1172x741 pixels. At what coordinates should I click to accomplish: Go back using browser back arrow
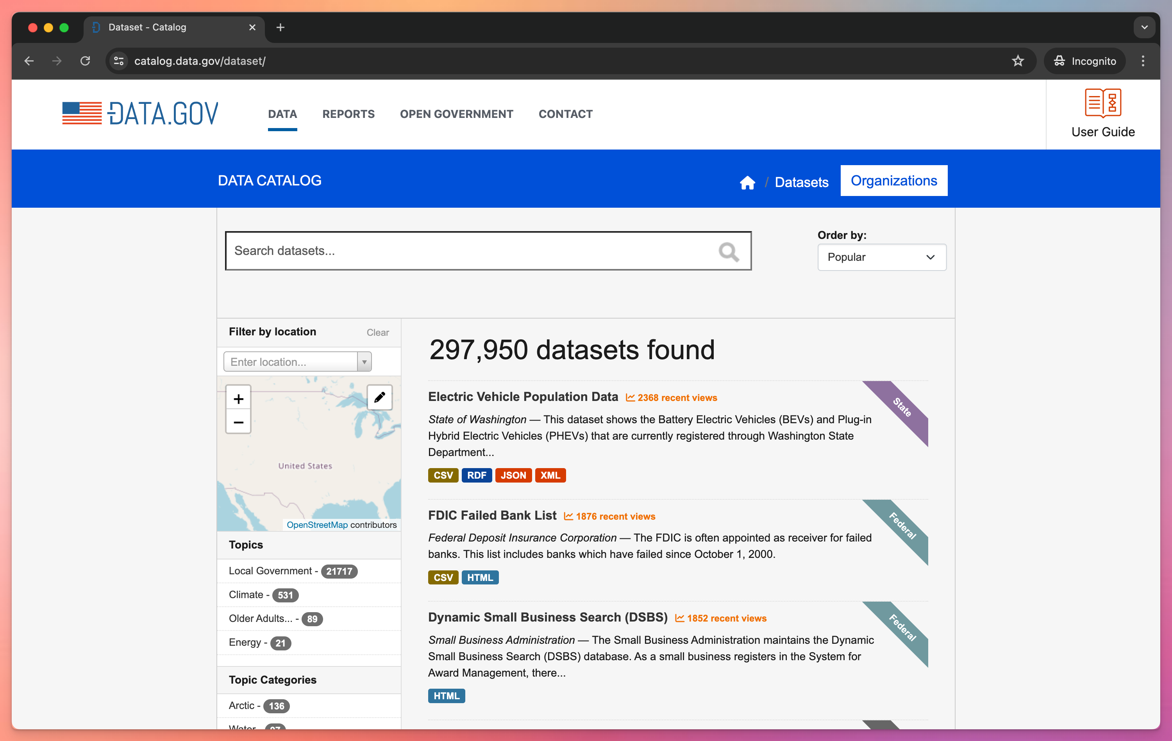[29, 61]
